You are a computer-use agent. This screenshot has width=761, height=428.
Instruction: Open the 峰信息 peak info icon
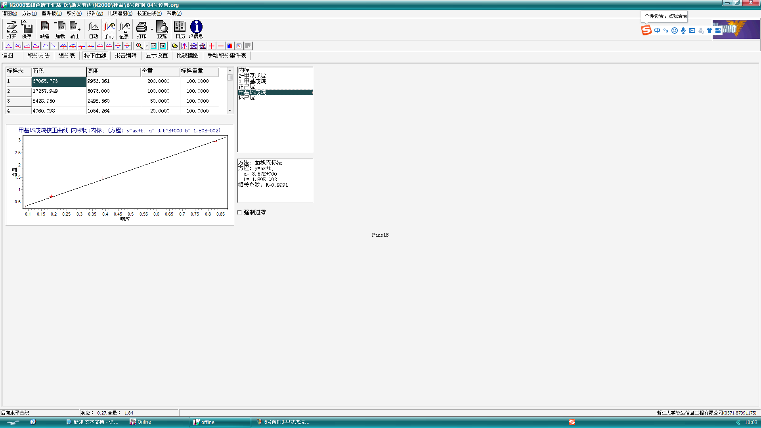click(196, 29)
